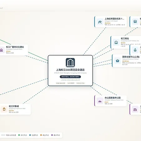The width and height of the screenshot is (141, 141).
Task: Click the 2025 opening date tag
Action: click(x=81, y=83)
